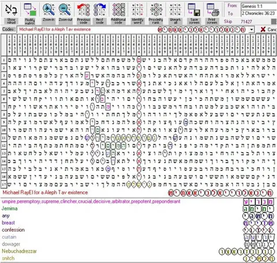Go to Next code with blue arrow icon
The width and height of the screenshot is (277, 263).
click(x=100, y=10)
